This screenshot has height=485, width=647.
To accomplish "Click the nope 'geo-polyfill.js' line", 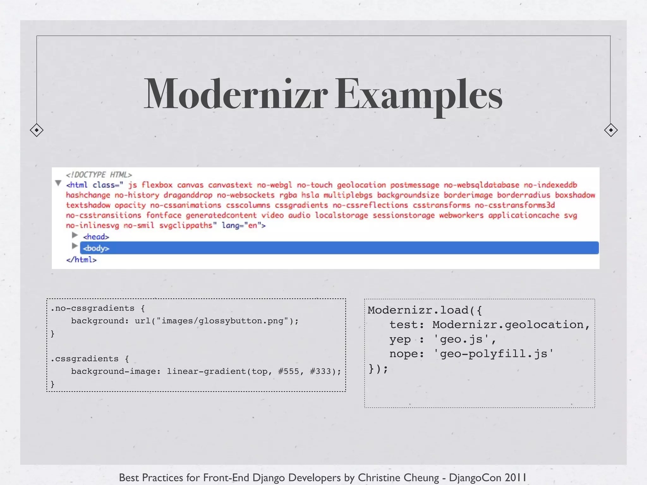I will [471, 354].
